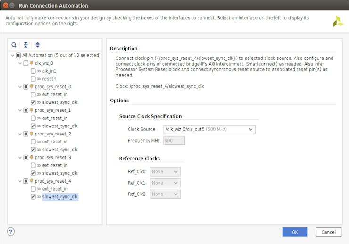Toggle All Automation checkbox
This screenshot has width=349, height=244.
[19, 55]
